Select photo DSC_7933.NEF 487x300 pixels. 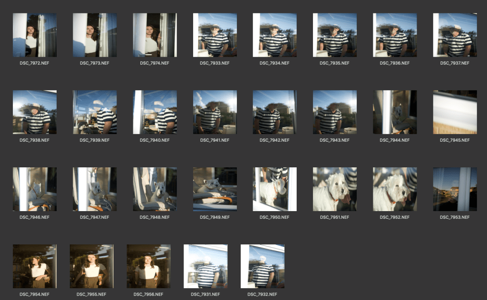[214, 35]
